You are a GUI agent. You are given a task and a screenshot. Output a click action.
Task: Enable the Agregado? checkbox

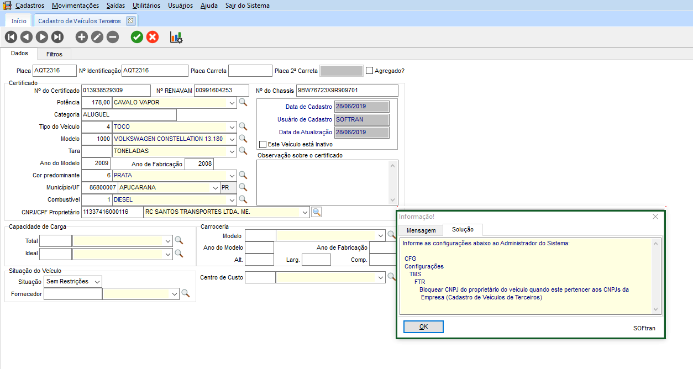370,71
